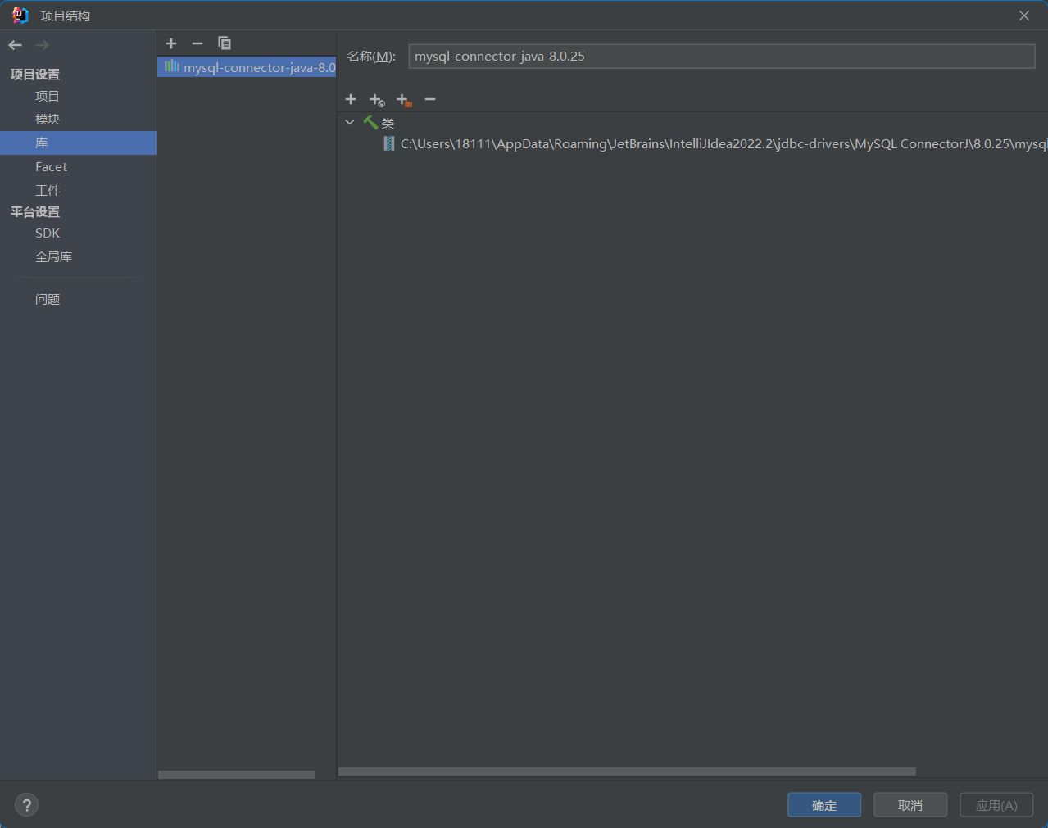This screenshot has height=828, width=1048.
Task: Click the roots panel horizontal scrollbar
Action: pos(627,771)
